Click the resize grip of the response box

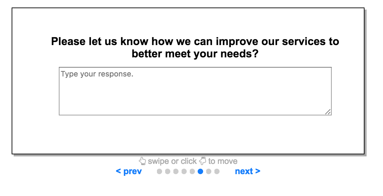(328, 112)
